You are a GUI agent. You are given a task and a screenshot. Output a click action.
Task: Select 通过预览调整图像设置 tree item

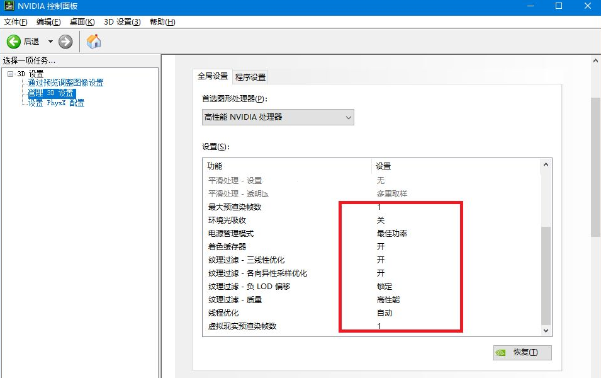[65, 83]
